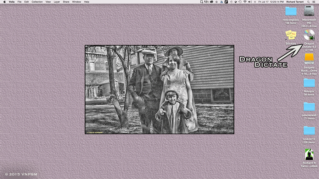Open the Notification Center list icon

coord(314,2)
